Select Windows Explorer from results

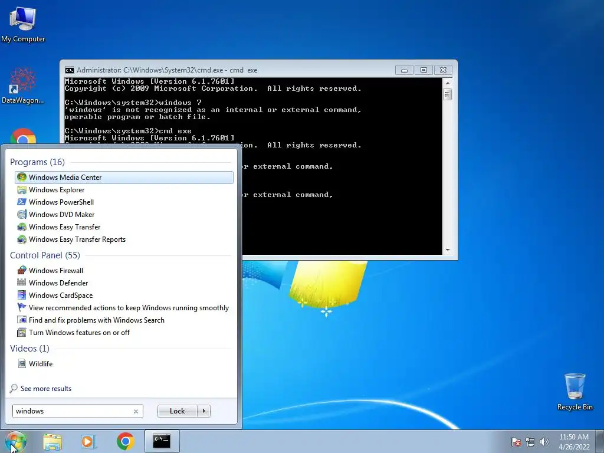(124, 189)
